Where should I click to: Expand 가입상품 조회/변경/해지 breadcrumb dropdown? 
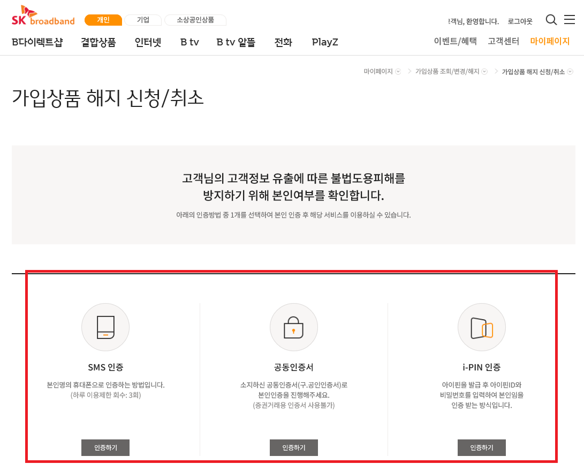pyautogui.click(x=484, y=72)
